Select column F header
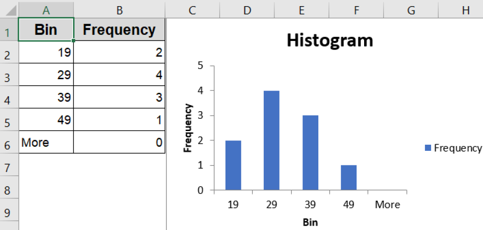The width and height of the screenshot is (483, 230). tap(356, 10)
